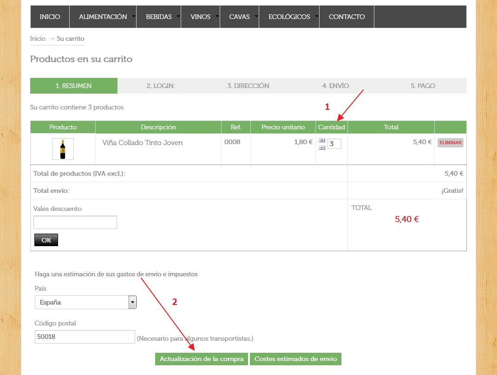The image size is (497, 375).
Task: Click the ¡Gratis! shipping value
Action: coord(452,191)
